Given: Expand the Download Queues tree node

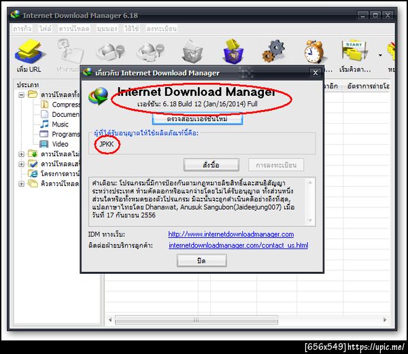Looking at the screenshot, I should click(21, 183).
